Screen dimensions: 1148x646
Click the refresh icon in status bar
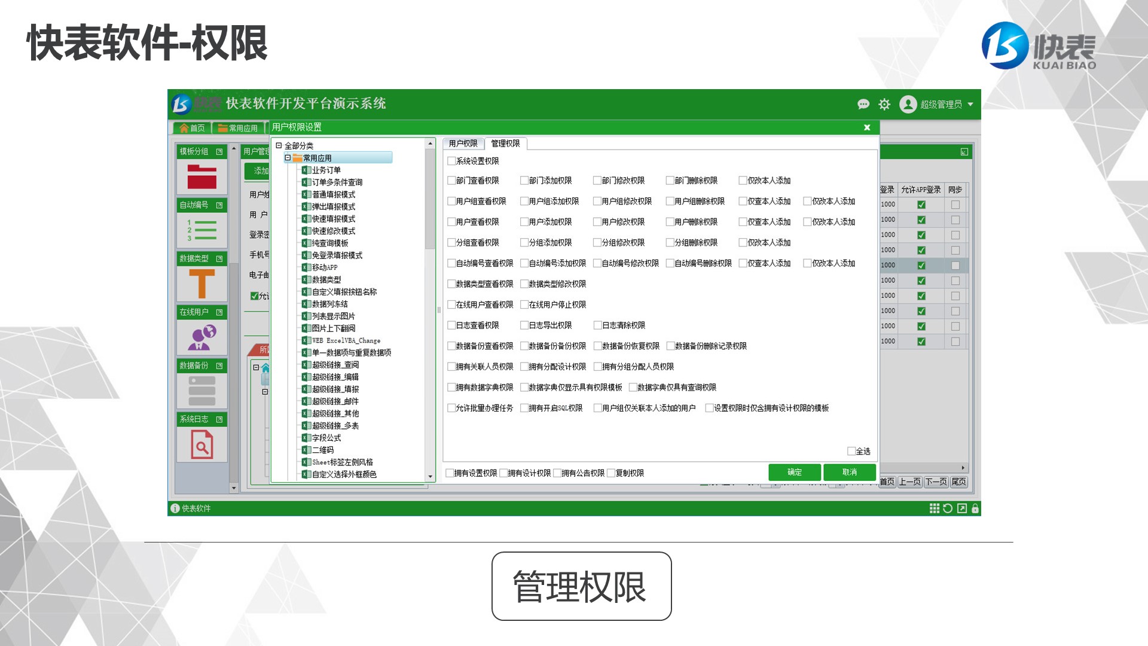point(948,508)
